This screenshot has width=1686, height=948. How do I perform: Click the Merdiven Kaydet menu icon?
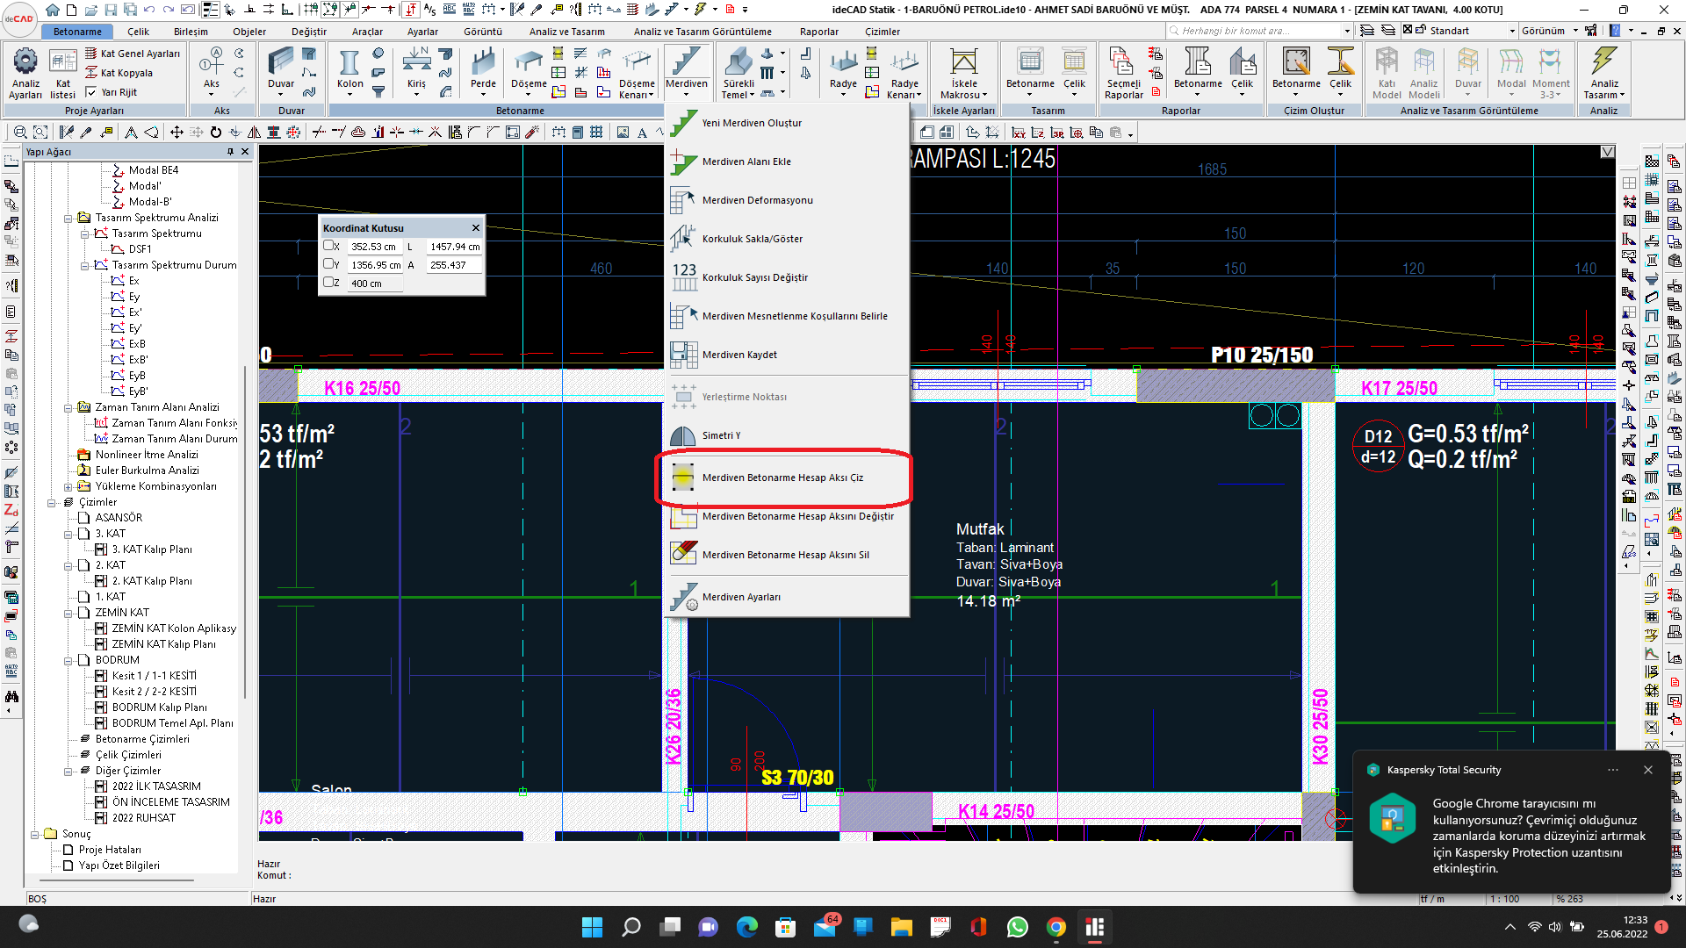coord(683,355)
